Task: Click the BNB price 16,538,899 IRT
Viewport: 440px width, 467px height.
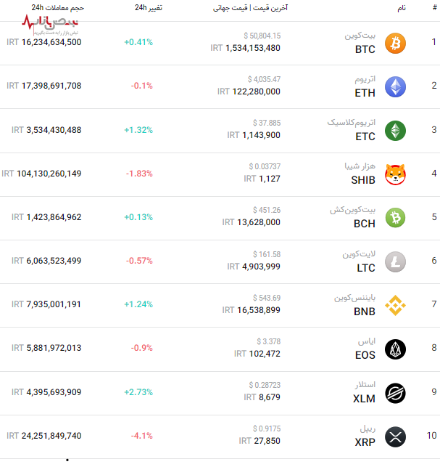Action: (x=253, y=310)
